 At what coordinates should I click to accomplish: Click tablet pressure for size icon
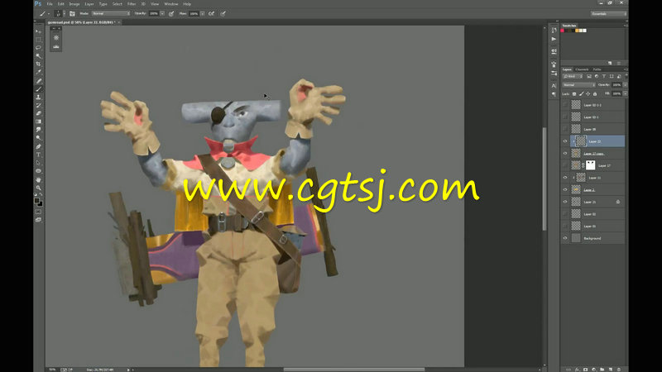coord(223,13)
